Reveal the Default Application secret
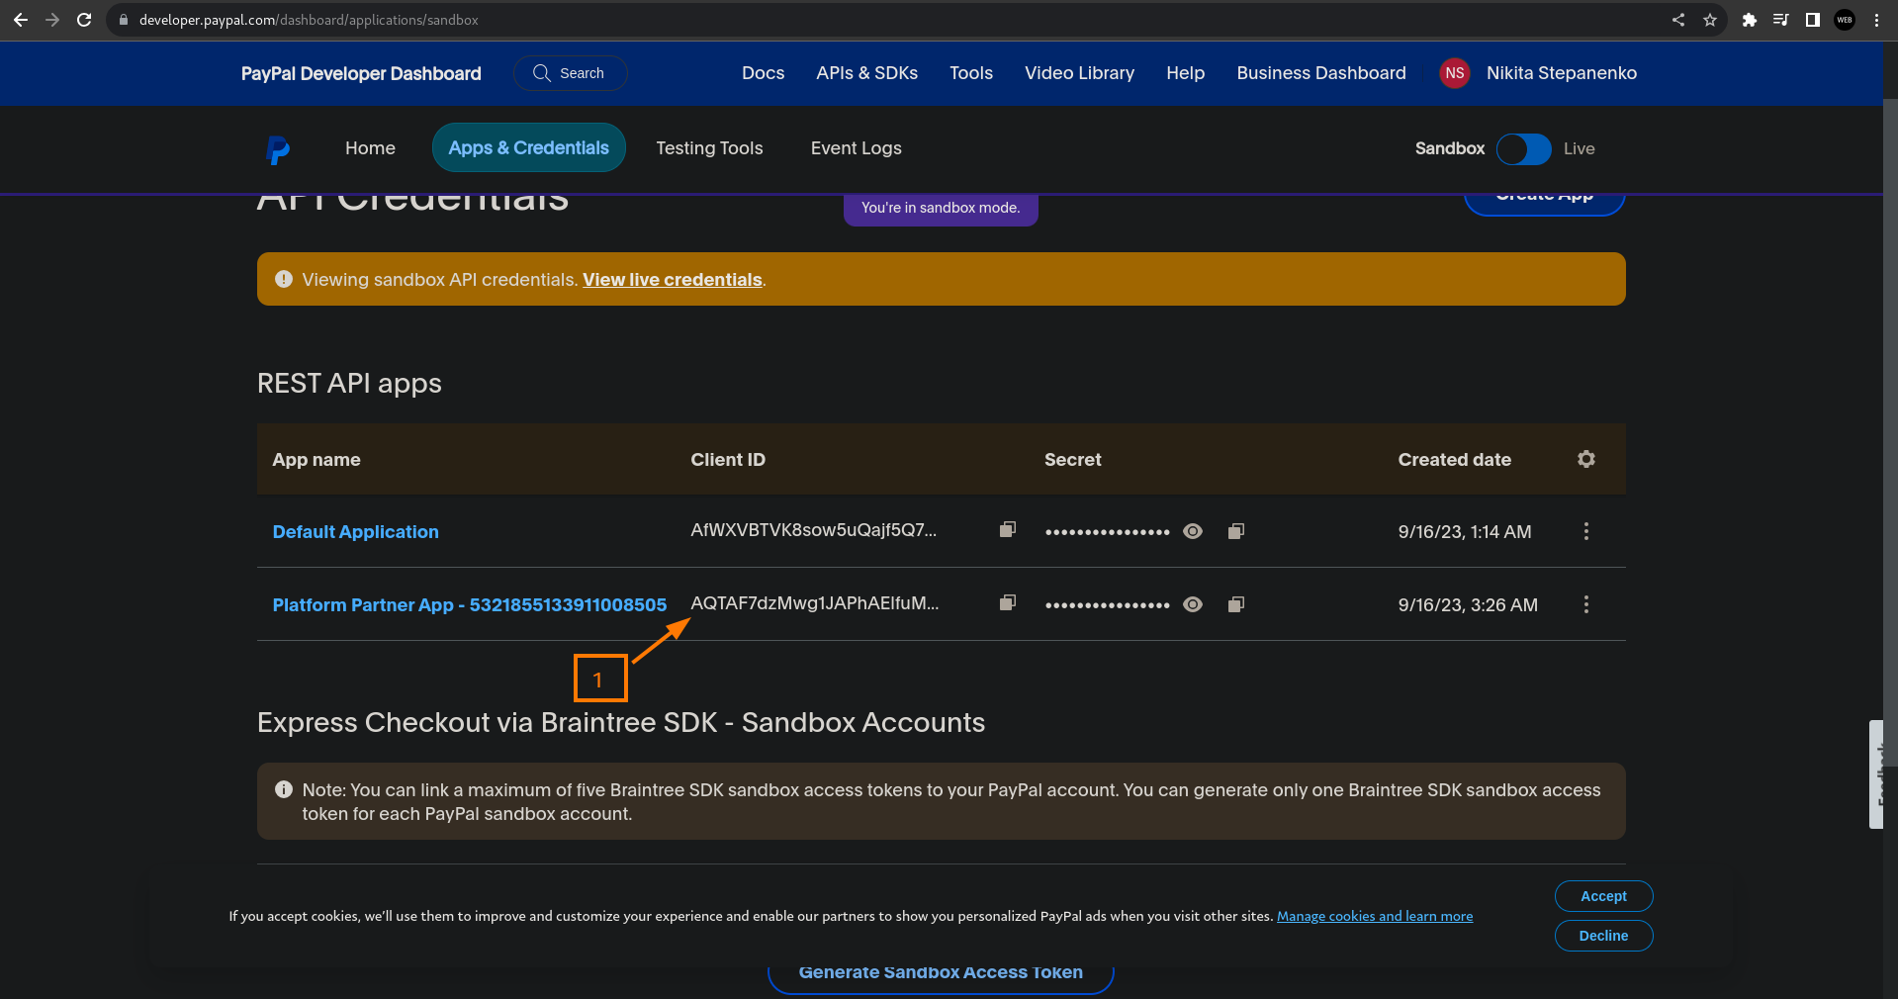 coord(1193,531)
